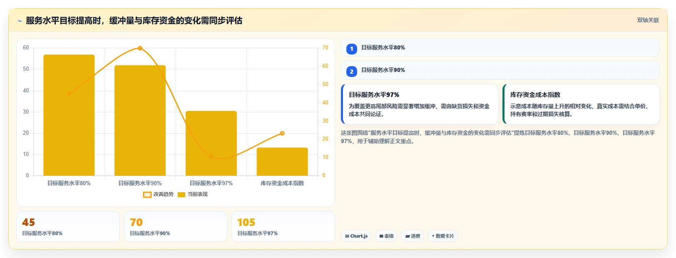Click the 进度 tag
The image size is (676, 258).
413,236
